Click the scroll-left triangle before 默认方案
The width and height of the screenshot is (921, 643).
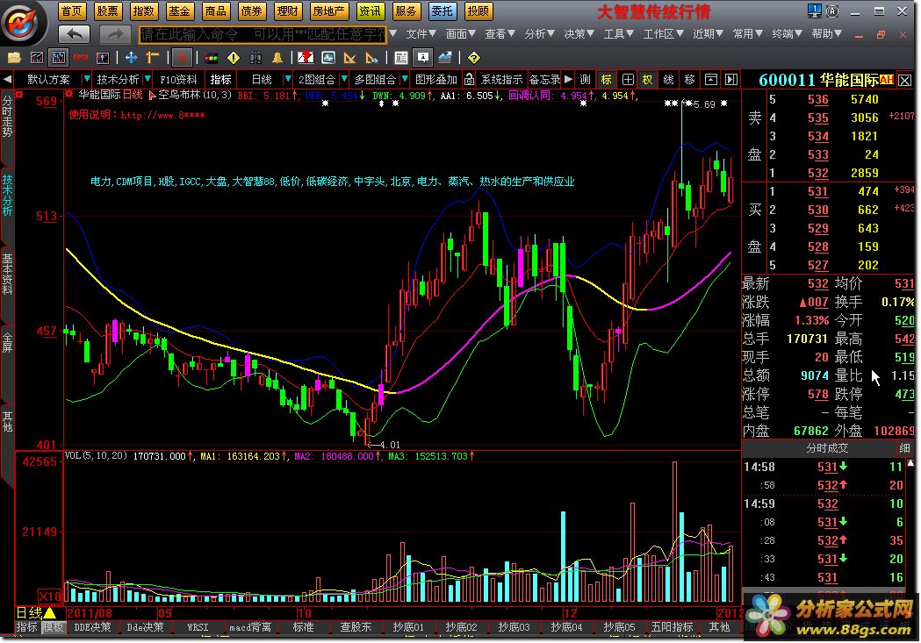click(x=8, y=79)
